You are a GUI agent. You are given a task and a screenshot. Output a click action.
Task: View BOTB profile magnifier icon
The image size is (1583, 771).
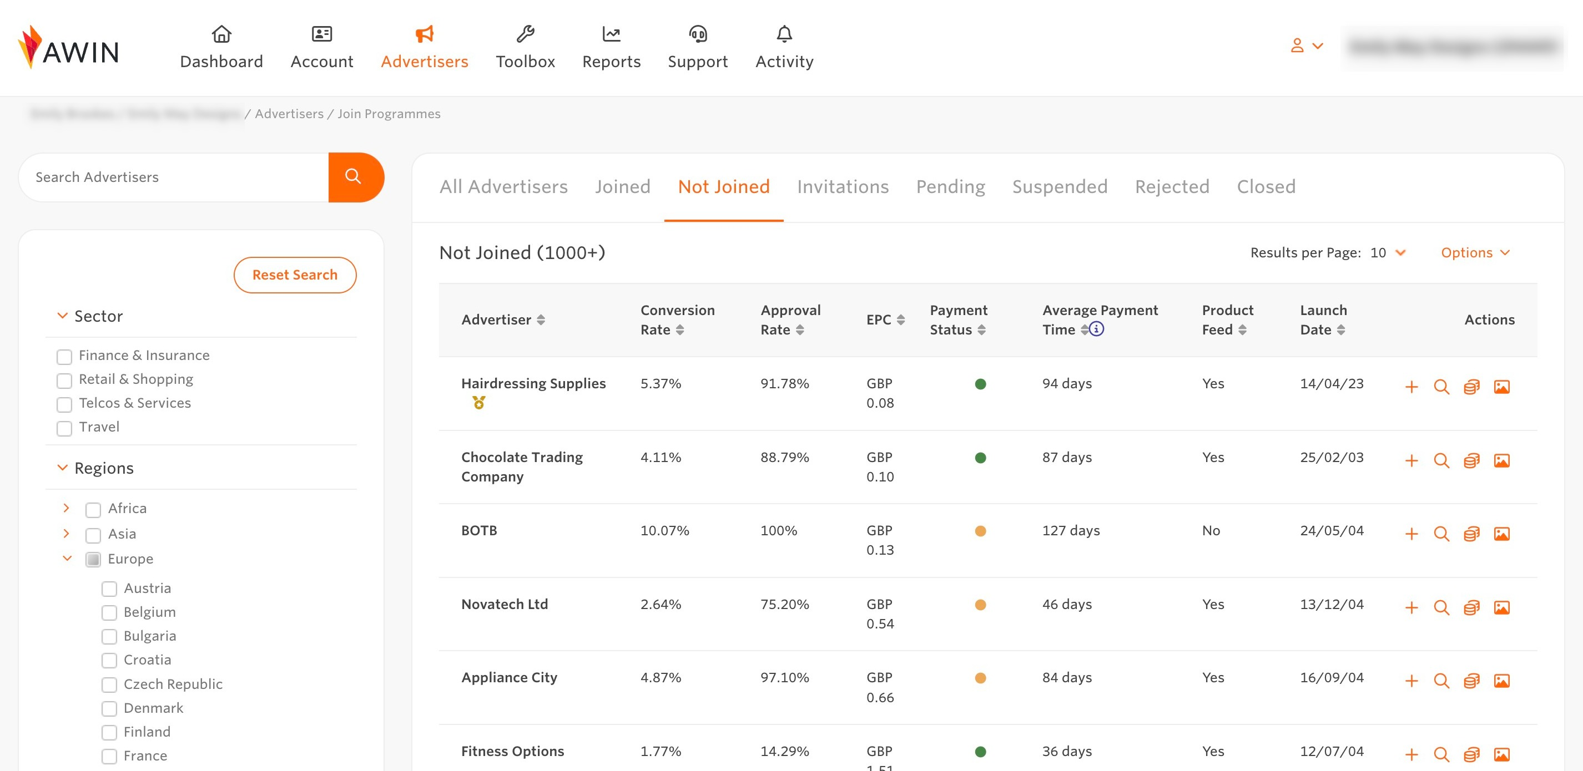point(1441,533)
